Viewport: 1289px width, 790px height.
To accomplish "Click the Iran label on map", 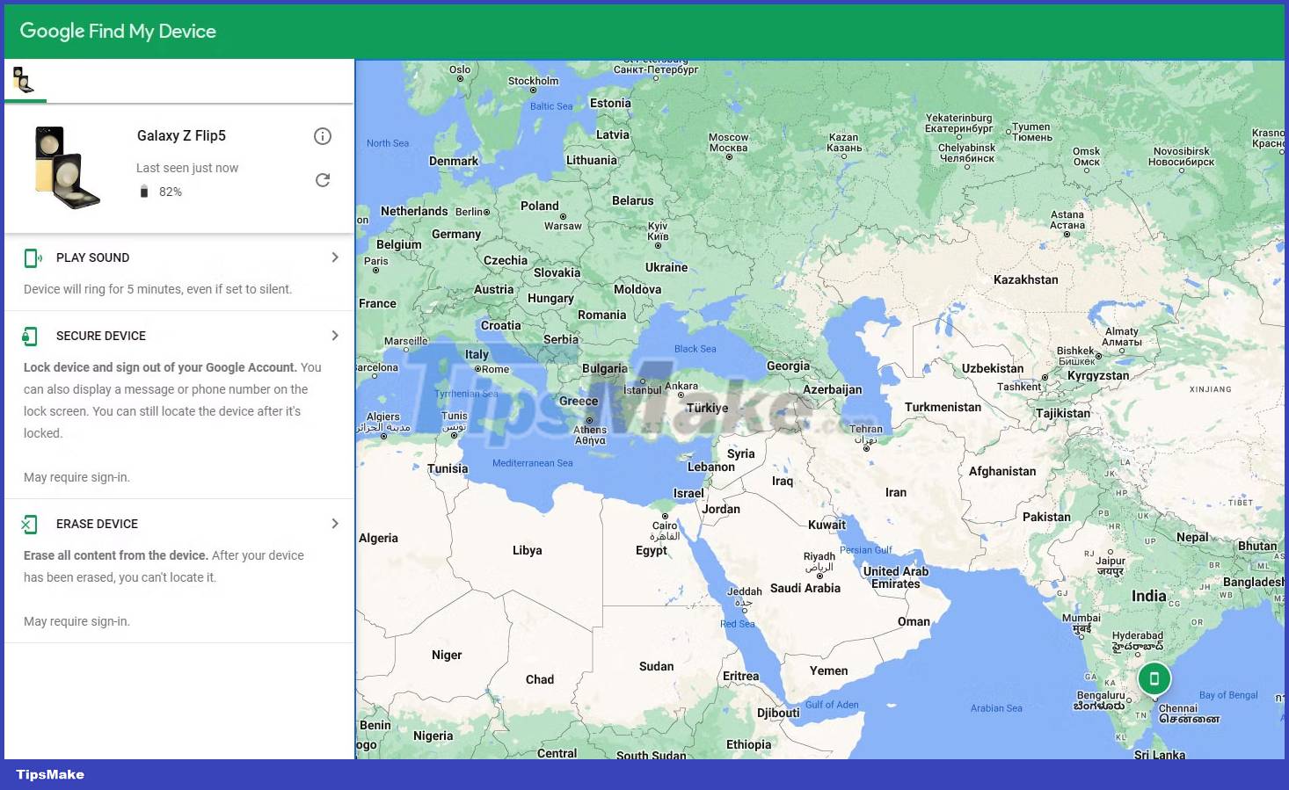I will coord(896,492).
